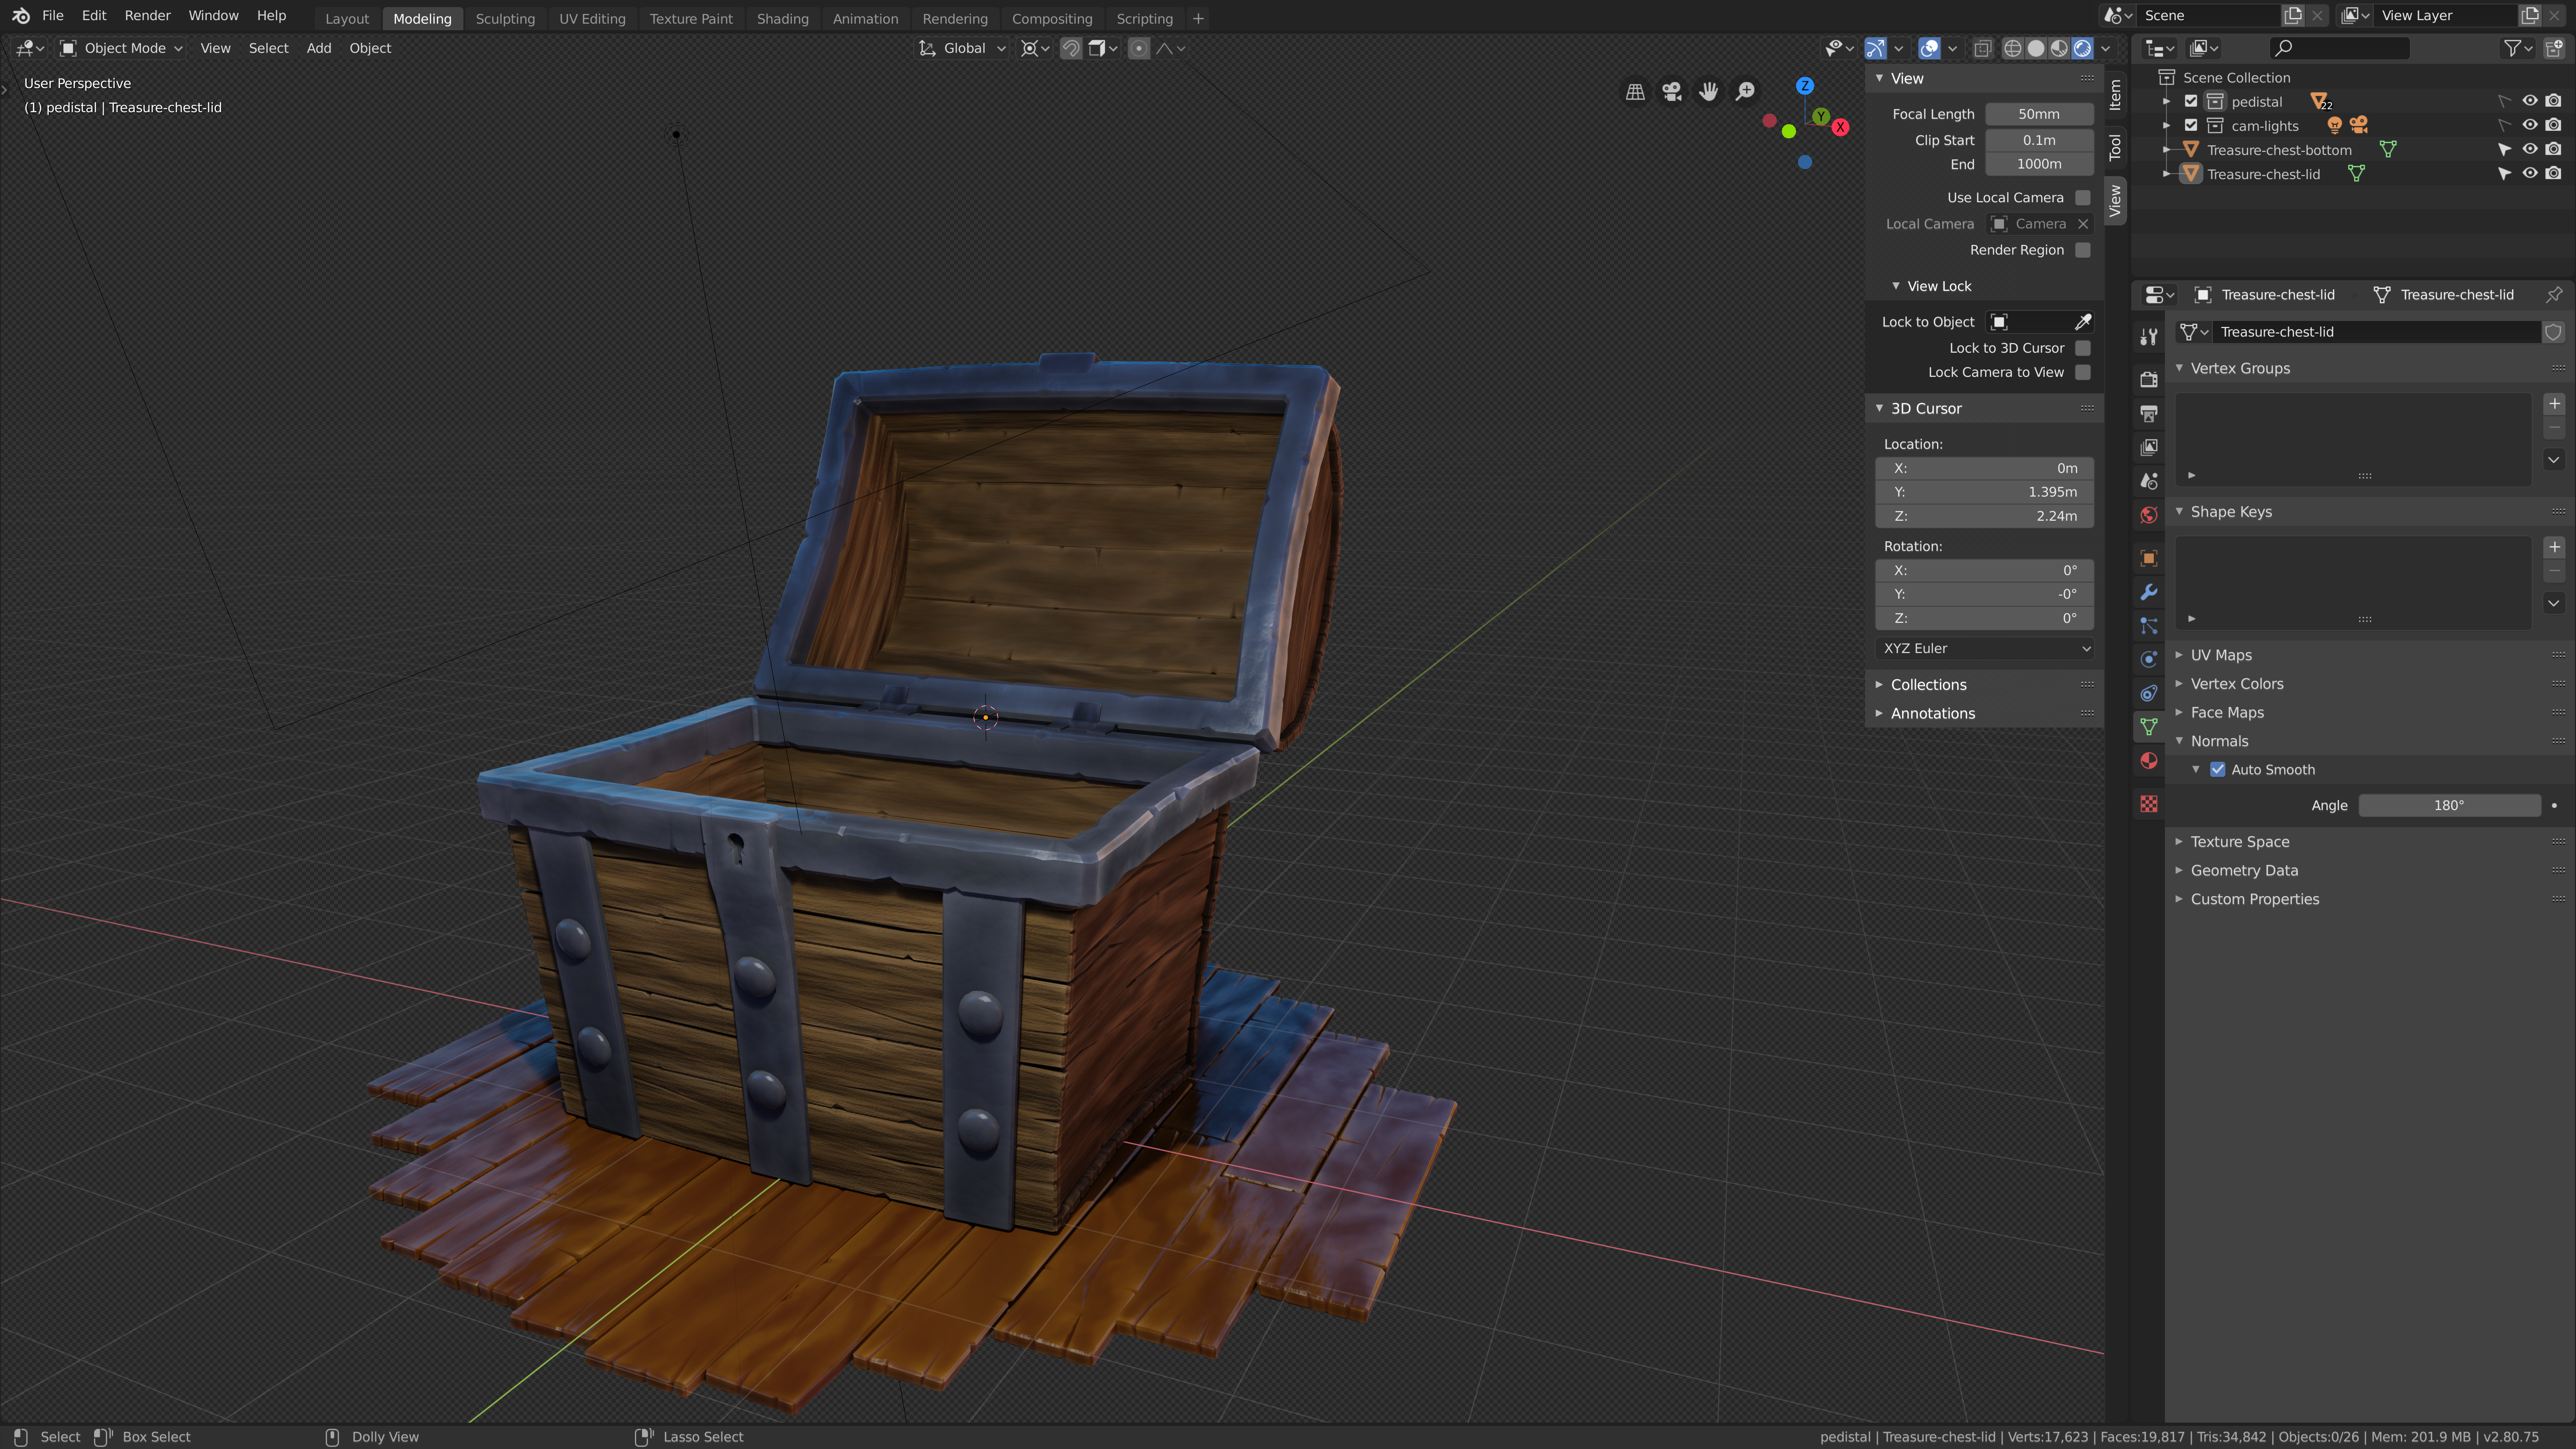Clear the Local Camera with the X button

(2083, 223)
